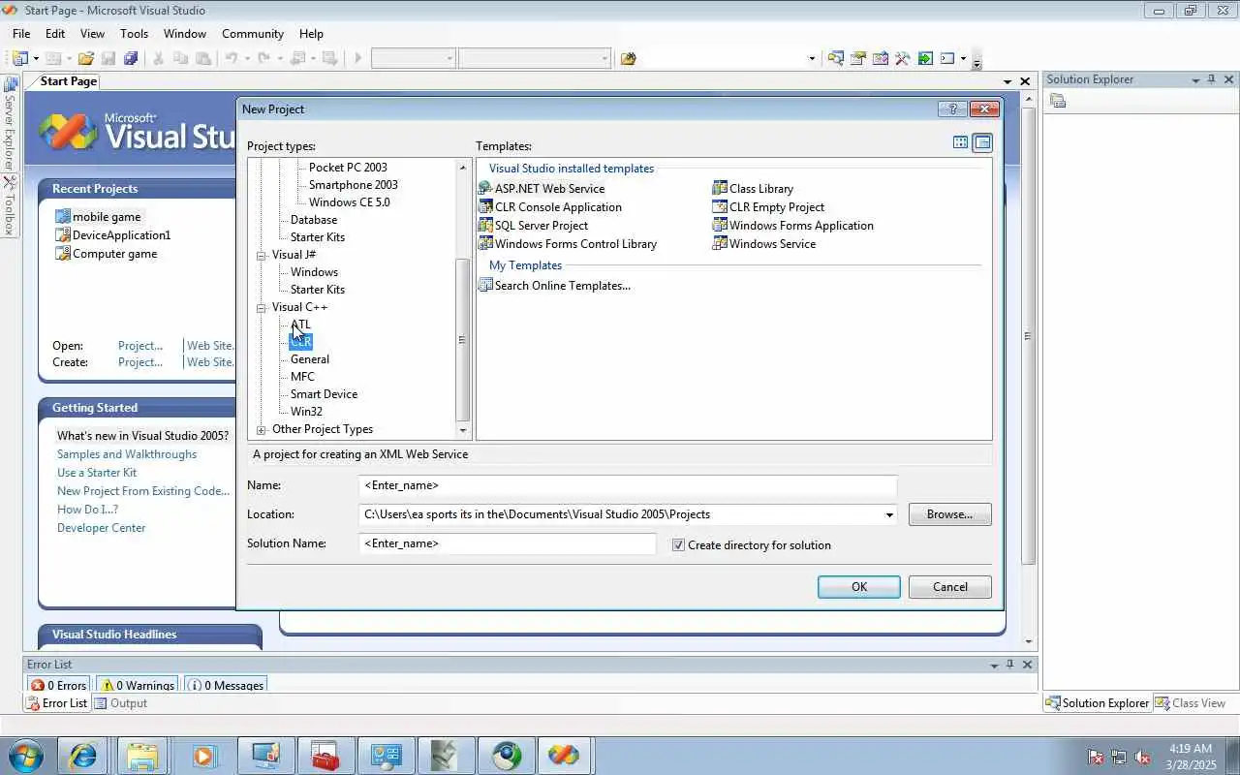
Task: Click the help question mark in New Project dialog
Action: 952,108
